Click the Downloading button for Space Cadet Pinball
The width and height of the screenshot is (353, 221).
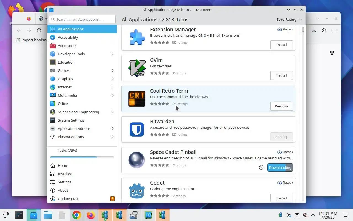pyautogui.click(x=280, y=167)
